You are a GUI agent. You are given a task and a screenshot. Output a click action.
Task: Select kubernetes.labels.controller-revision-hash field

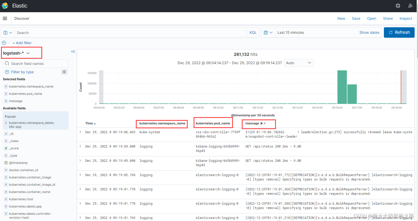coord(30,216)
